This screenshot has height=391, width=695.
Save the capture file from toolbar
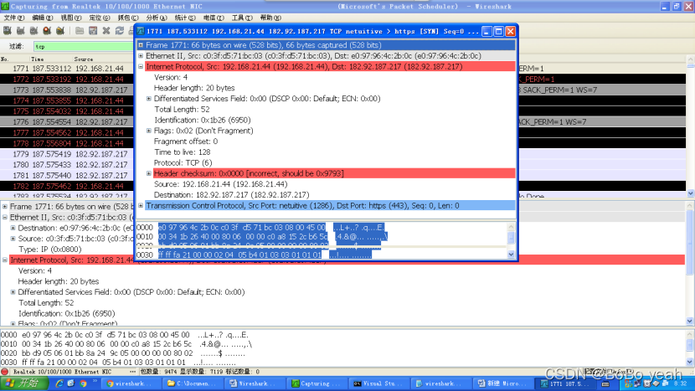pyautogui.click(x=93, y=31)
